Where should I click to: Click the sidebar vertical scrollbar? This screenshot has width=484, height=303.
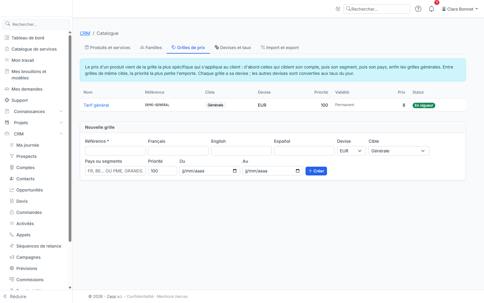coord(70,138)
